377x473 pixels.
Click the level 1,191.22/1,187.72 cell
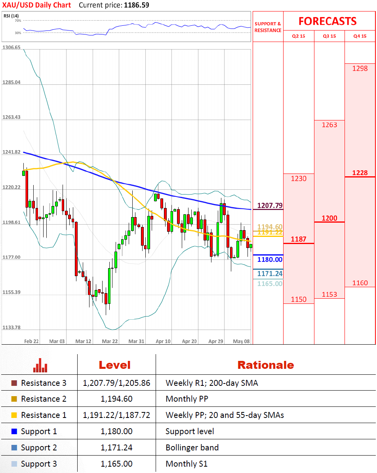coord(116,416)
